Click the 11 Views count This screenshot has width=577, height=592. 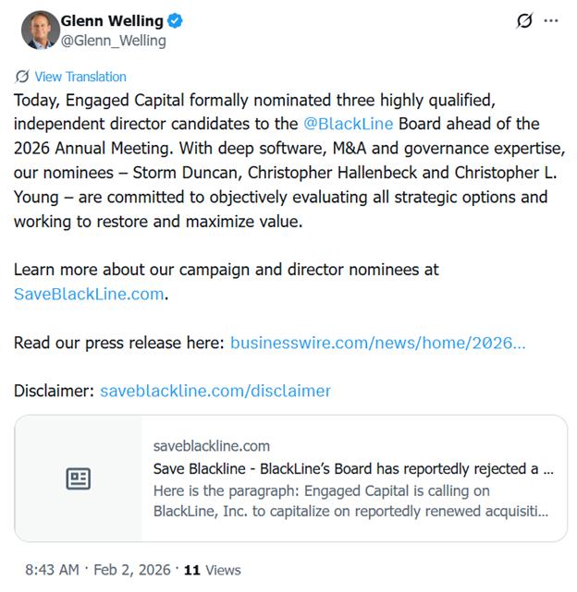point(212,570)
